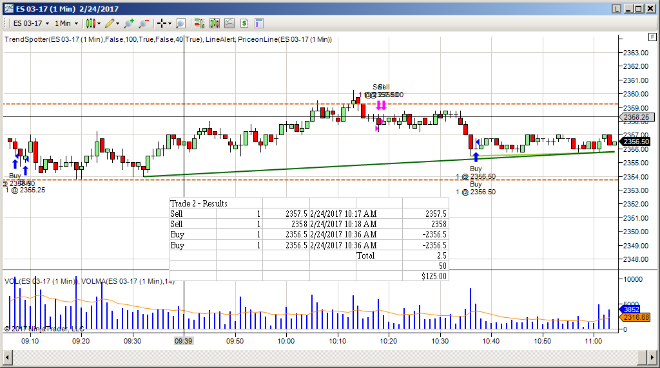Click the '1 @ 2355.25' buy label

pyautogui.click(x=25, y=190)
